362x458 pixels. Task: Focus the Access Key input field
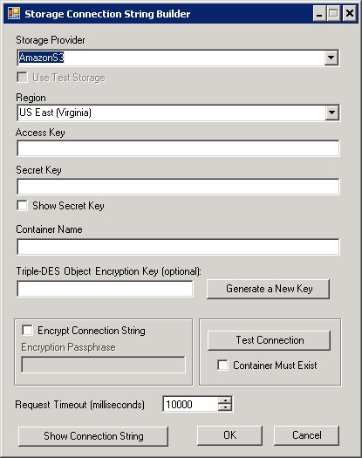[178, 148]
